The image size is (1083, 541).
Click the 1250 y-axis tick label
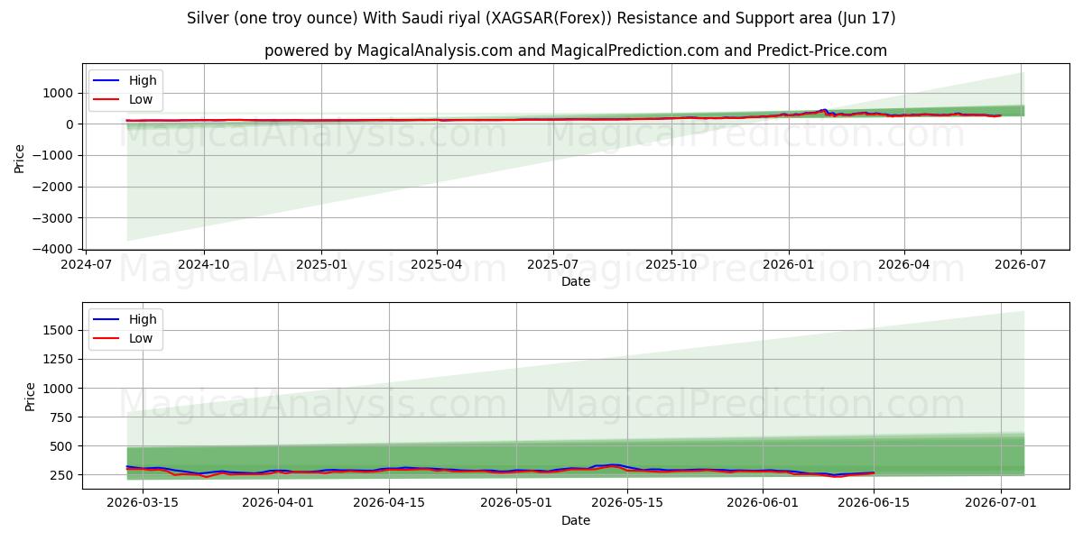pos(60,360)
